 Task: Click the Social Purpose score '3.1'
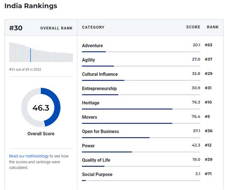(198, 174)
